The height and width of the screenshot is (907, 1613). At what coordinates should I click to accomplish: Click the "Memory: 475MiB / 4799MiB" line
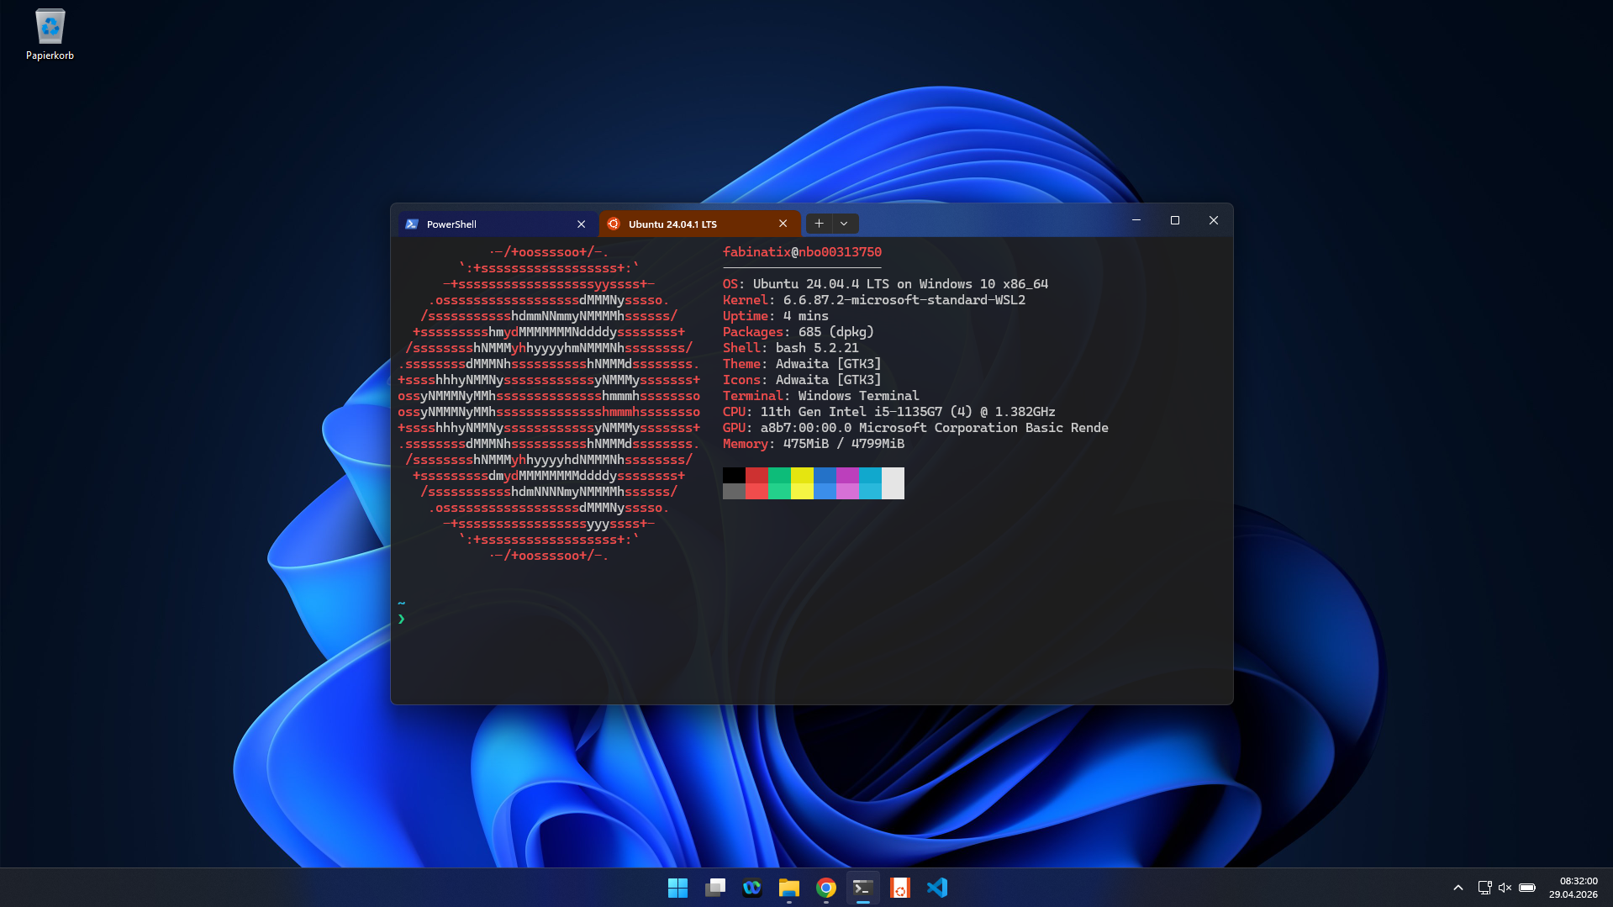pos(814,444)
